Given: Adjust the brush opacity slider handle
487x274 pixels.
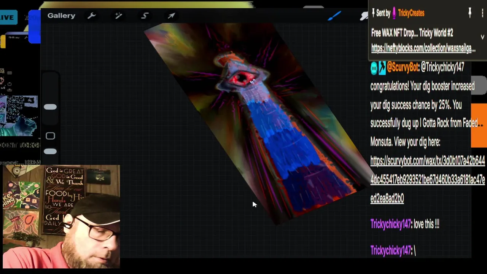Looking at the screenshot, I should pyautogui.click(x=50, y=151).
